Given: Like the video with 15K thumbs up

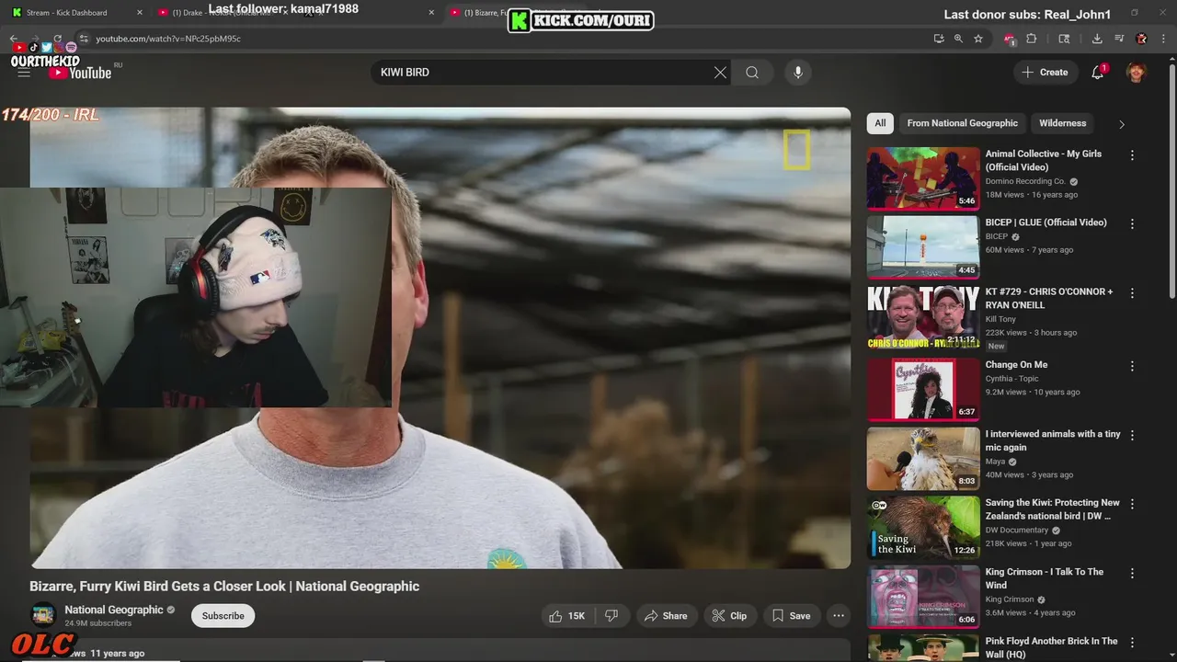Looking at the screenshot, I should 566,616.
